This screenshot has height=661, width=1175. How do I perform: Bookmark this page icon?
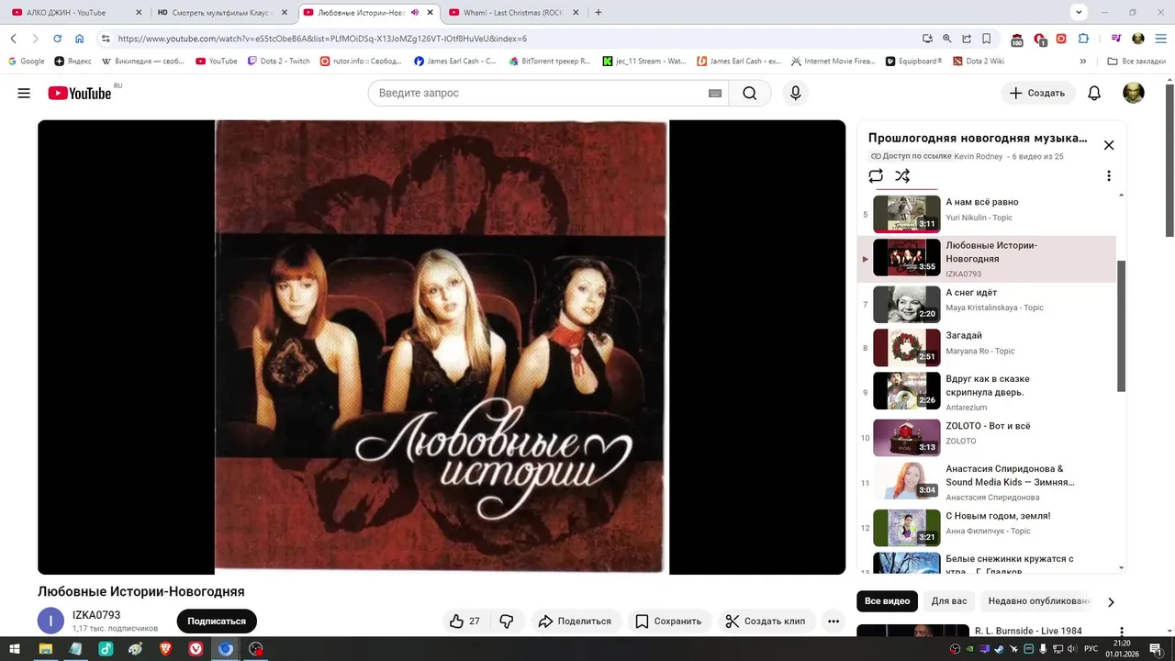point(987,39)
